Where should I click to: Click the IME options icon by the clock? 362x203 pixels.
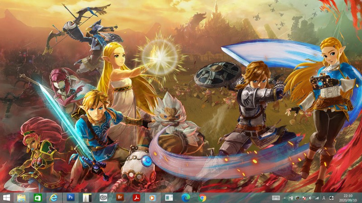point(331,198)
